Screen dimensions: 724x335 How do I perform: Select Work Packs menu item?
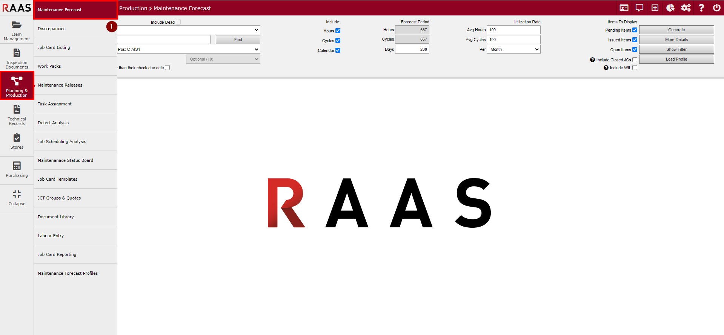(49, 66)
